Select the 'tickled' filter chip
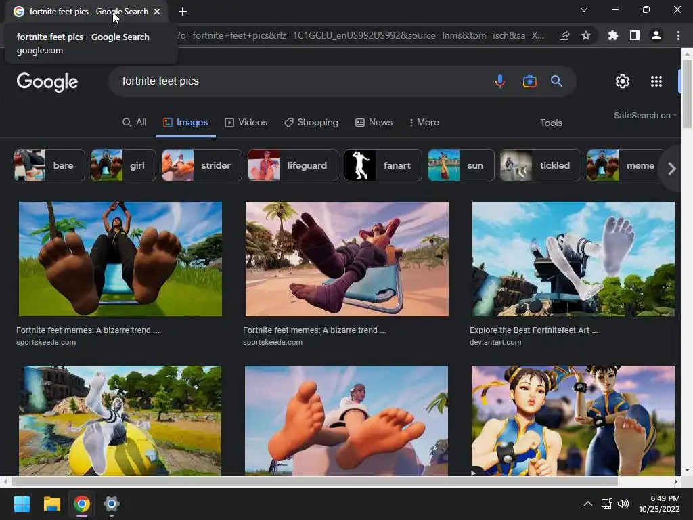The image size is (693, 520). pos(541,165)
